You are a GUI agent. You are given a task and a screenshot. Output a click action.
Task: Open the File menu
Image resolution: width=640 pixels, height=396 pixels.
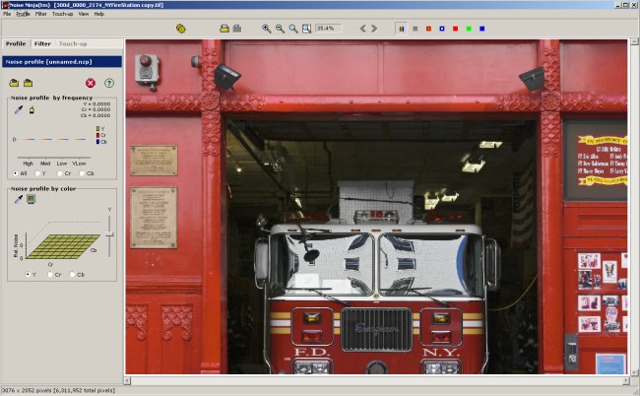click(7, 14)
